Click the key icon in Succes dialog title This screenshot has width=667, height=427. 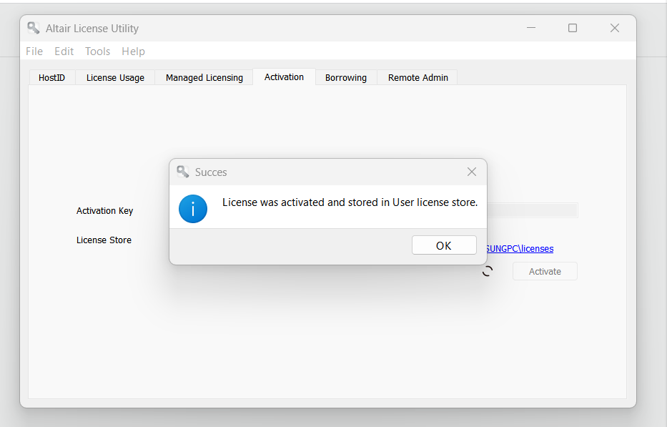[x=183, y=172]
